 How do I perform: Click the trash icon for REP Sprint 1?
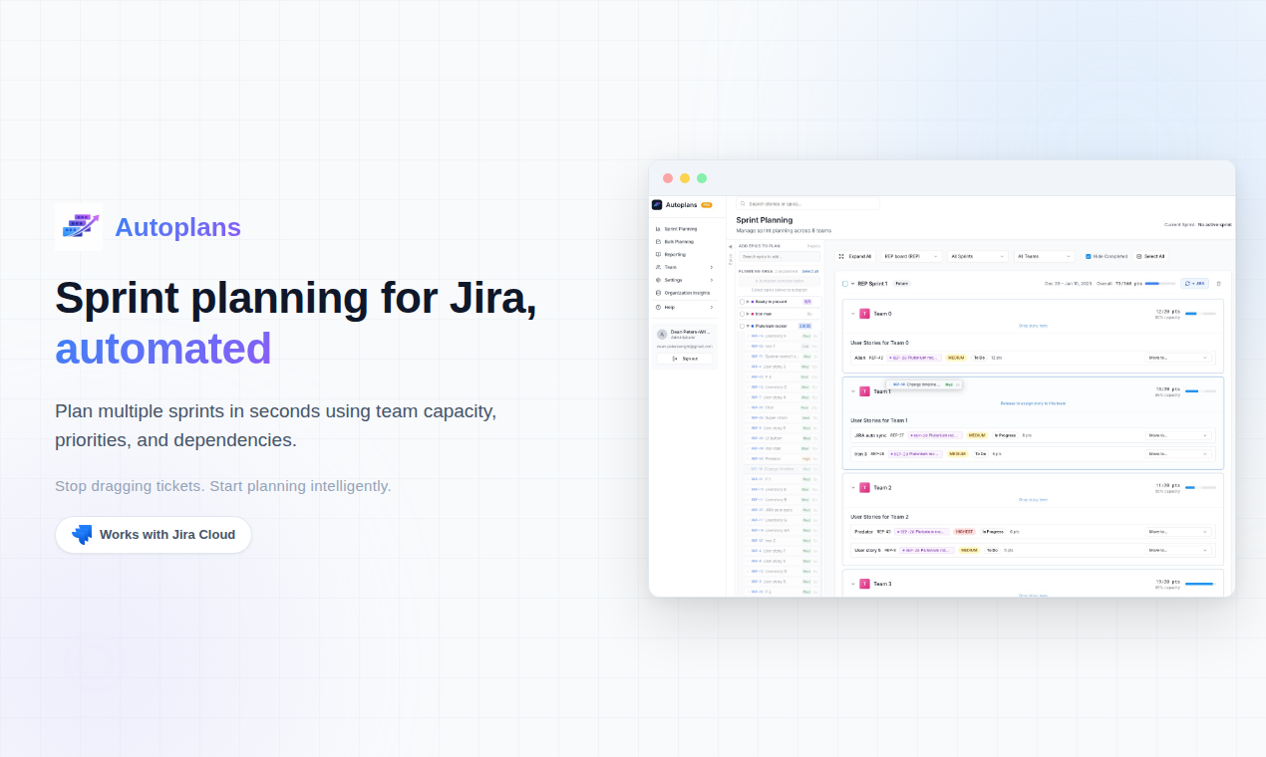click(1218, 284)
